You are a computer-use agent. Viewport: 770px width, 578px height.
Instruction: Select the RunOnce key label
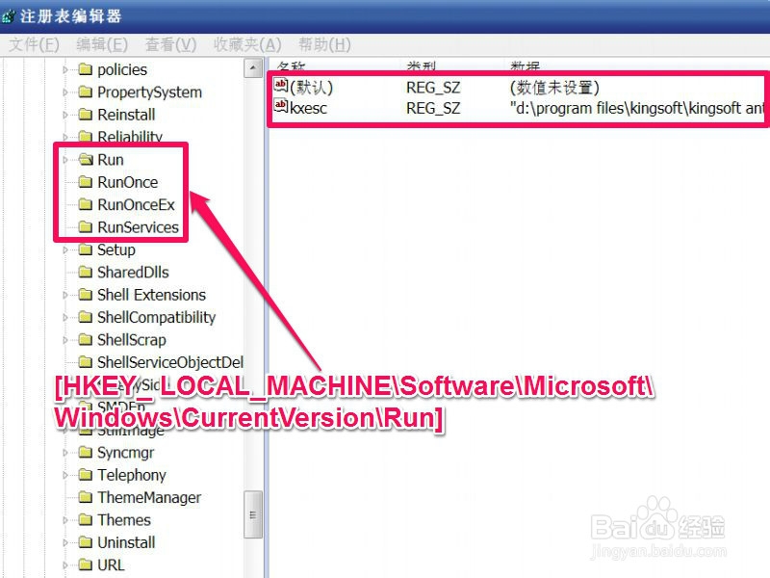(128, 182)
